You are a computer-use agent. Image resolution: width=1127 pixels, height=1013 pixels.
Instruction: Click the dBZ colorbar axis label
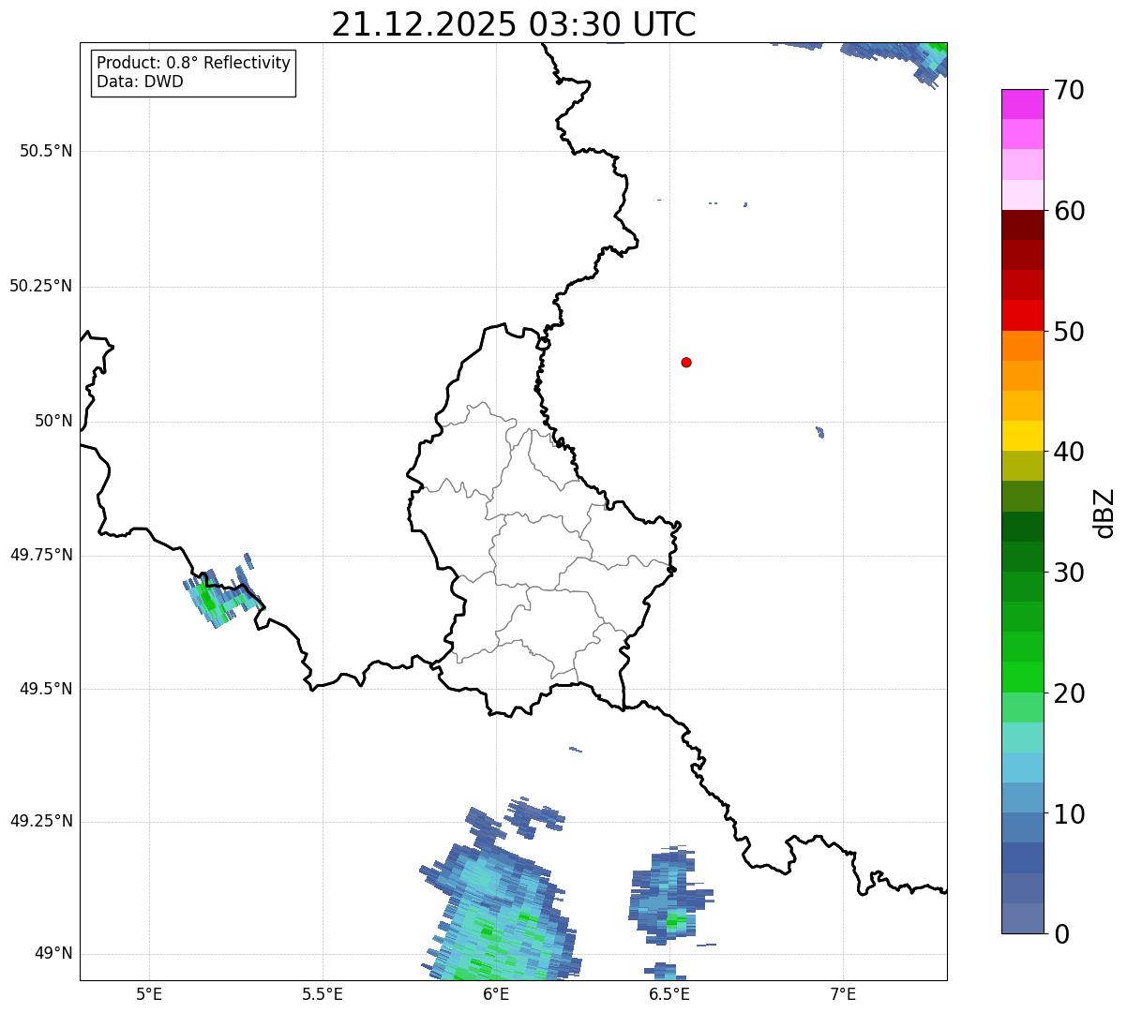pos(1104,513)
